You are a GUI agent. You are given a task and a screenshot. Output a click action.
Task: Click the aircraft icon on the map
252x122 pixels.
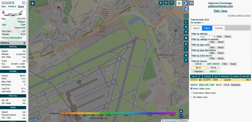click(79, 82)
